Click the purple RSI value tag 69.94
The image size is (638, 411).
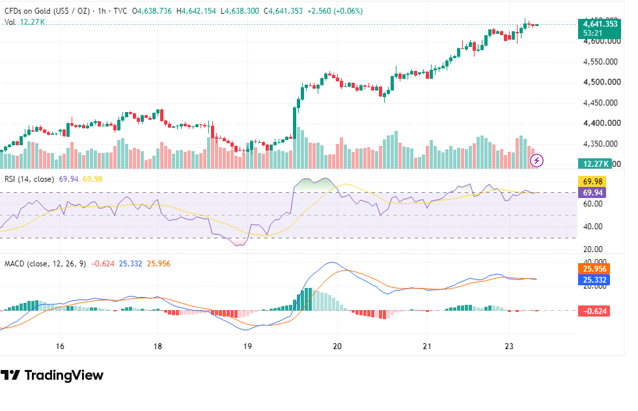pos(592,193)
